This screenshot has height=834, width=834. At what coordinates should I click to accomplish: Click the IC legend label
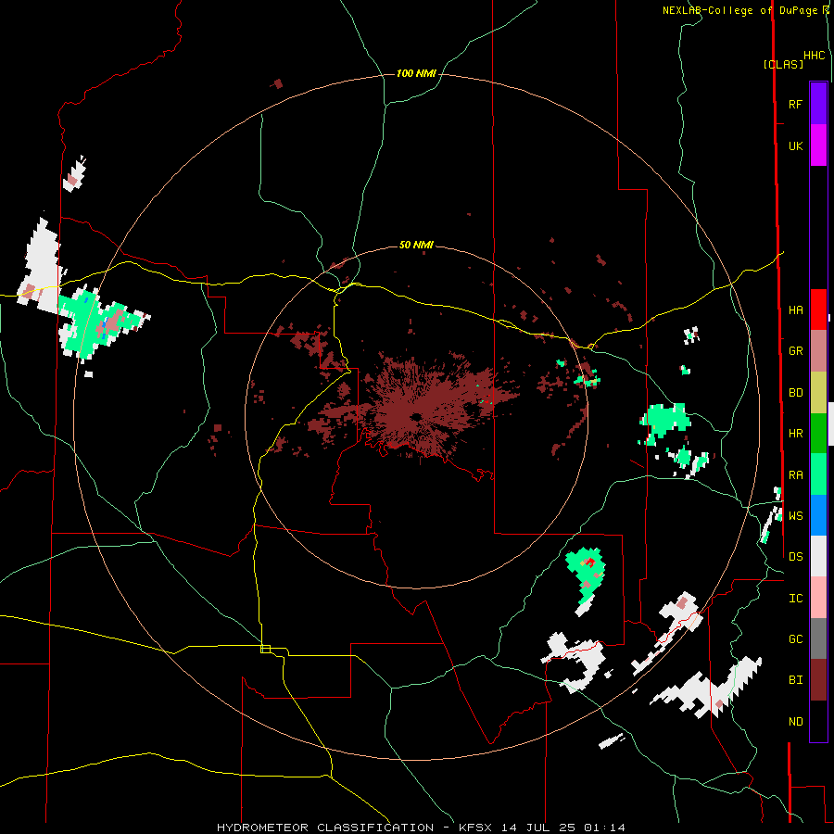tap(795, 599)
